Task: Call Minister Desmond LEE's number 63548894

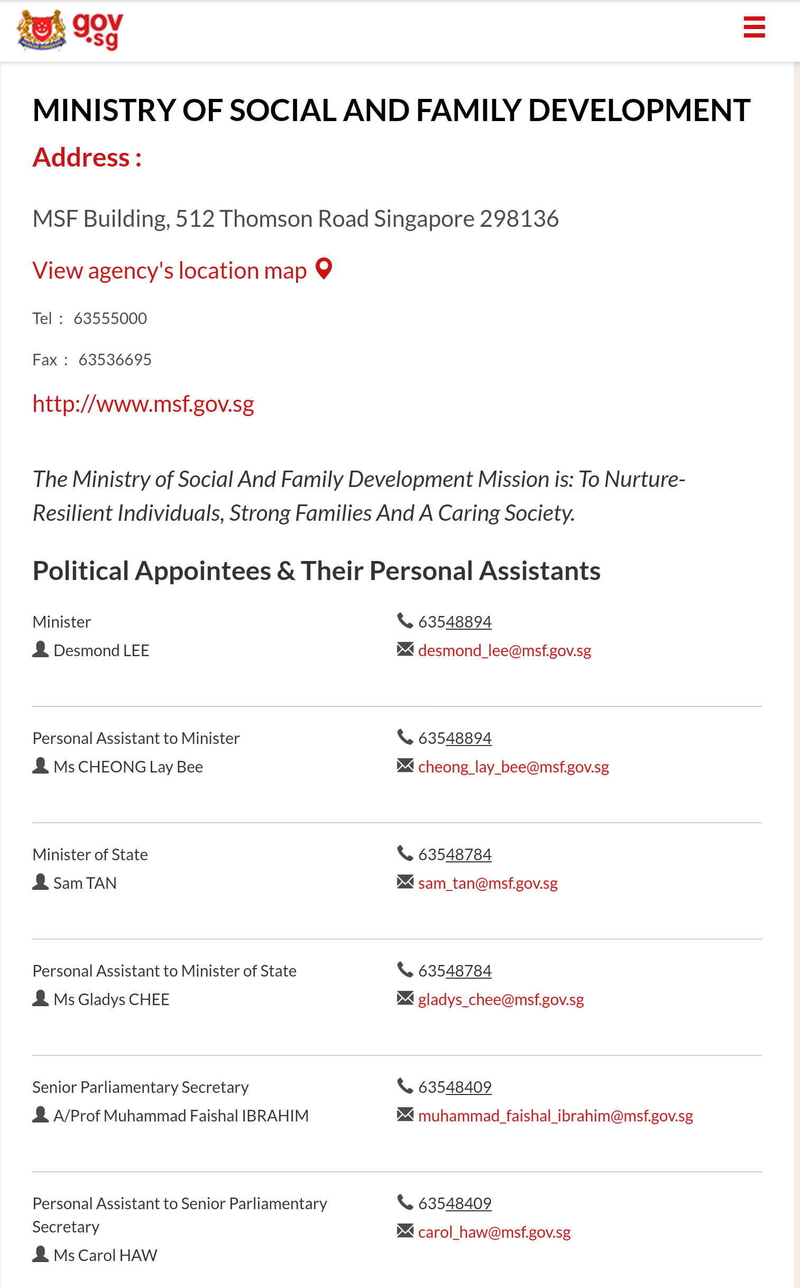Action: [x=455, y=621]
